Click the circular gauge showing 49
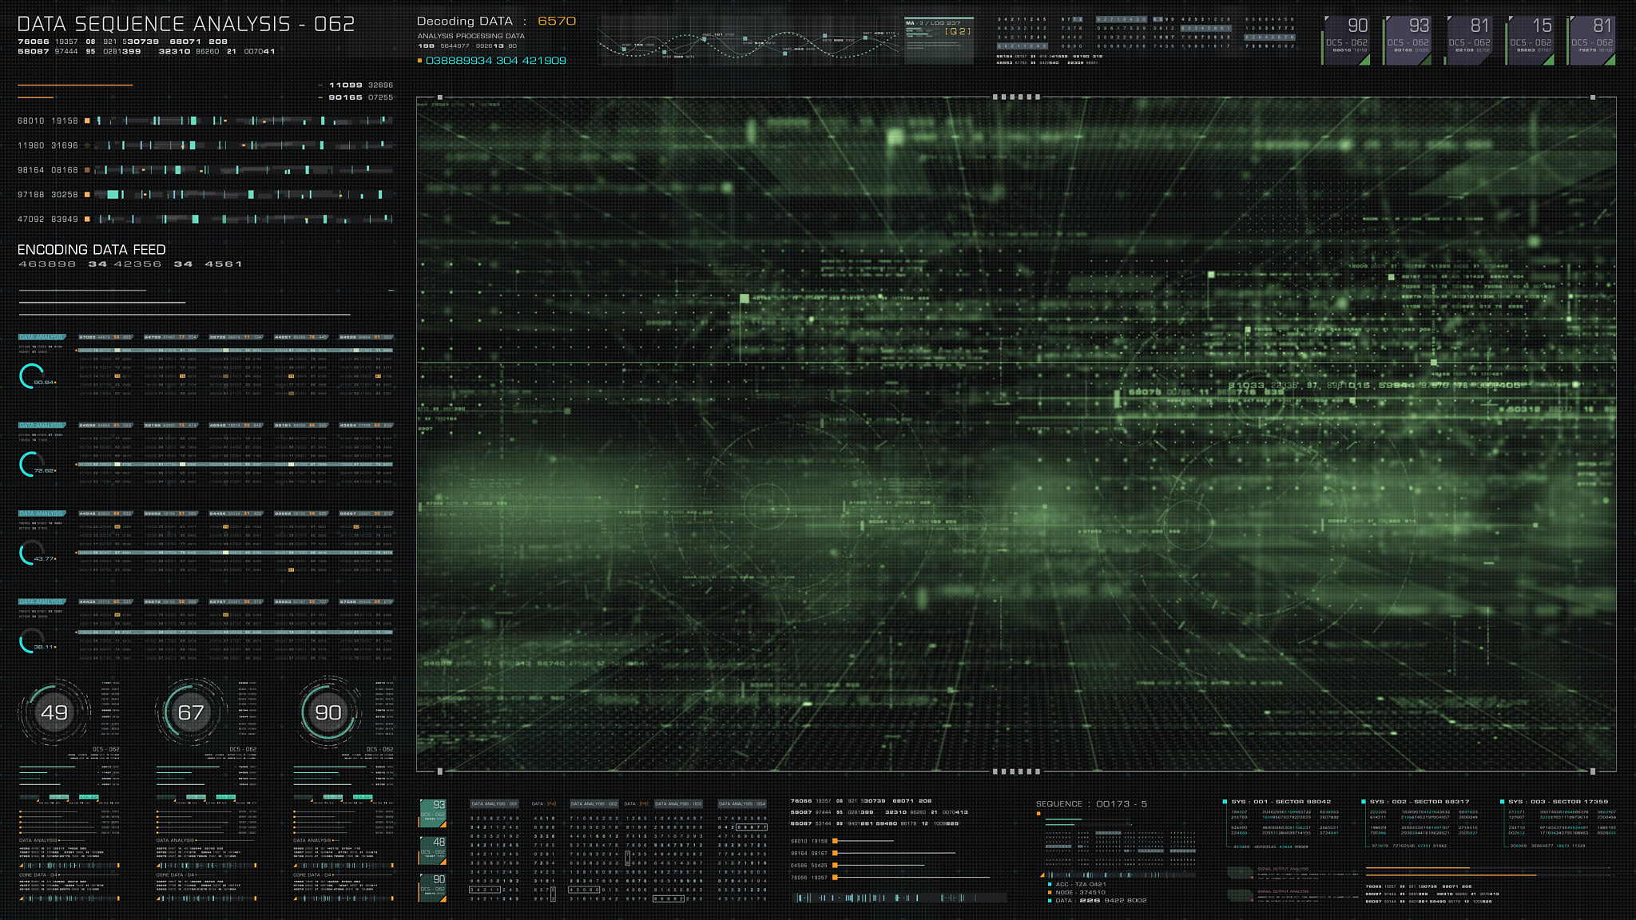1636x920 pixels. click(54, 712)
